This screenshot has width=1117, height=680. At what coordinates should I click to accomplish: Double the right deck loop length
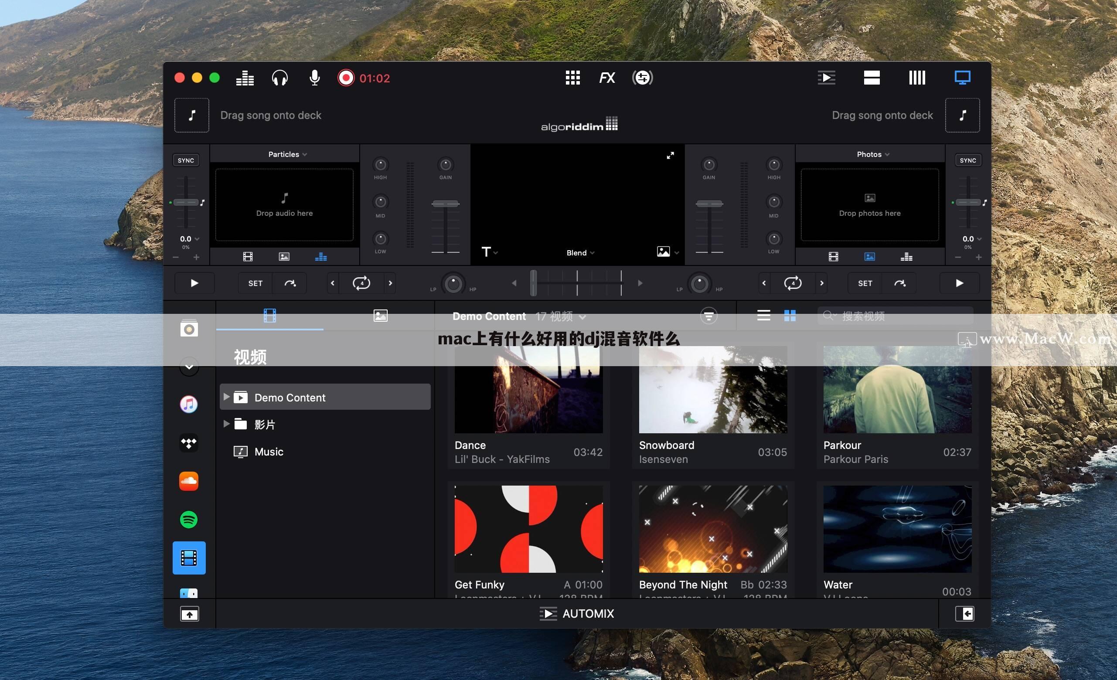(x=821, y=283)
